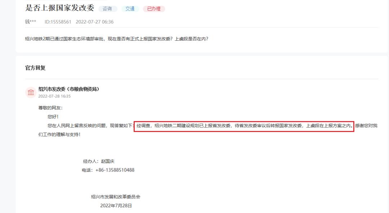Screen dimensions: 389x213
Task: Click the line 们工作的理解与支持！
Action: tap(59, 135)
